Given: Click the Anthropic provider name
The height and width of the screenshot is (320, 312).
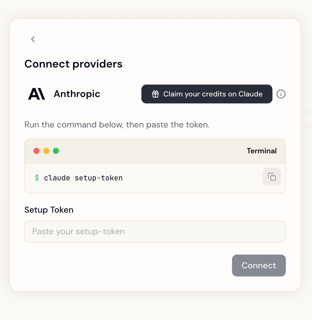Looking at the screenshot, I should [77, 94].
